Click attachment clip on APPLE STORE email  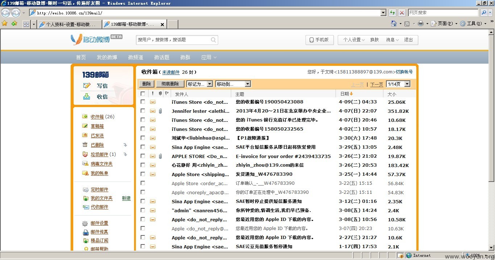click(x=160, y=156)
